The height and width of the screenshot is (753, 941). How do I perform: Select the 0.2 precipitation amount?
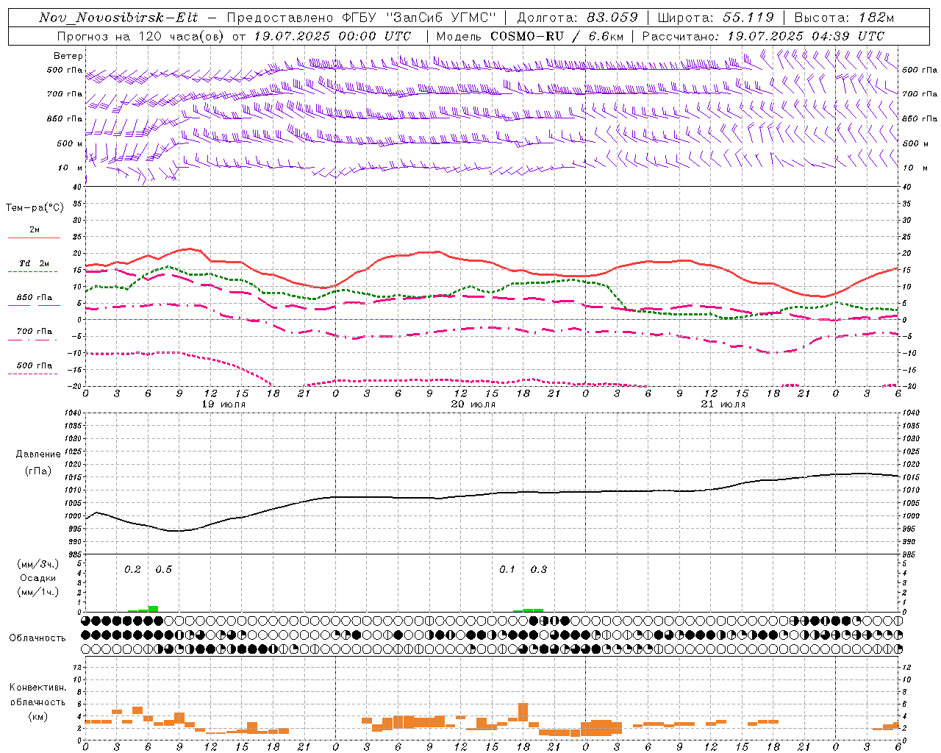click(132, 569)
